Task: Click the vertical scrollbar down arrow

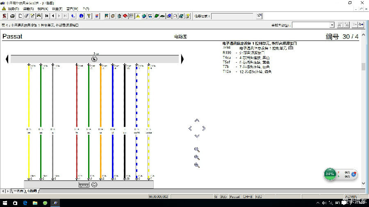Action: pyautogui.click(x=363, y=183)
